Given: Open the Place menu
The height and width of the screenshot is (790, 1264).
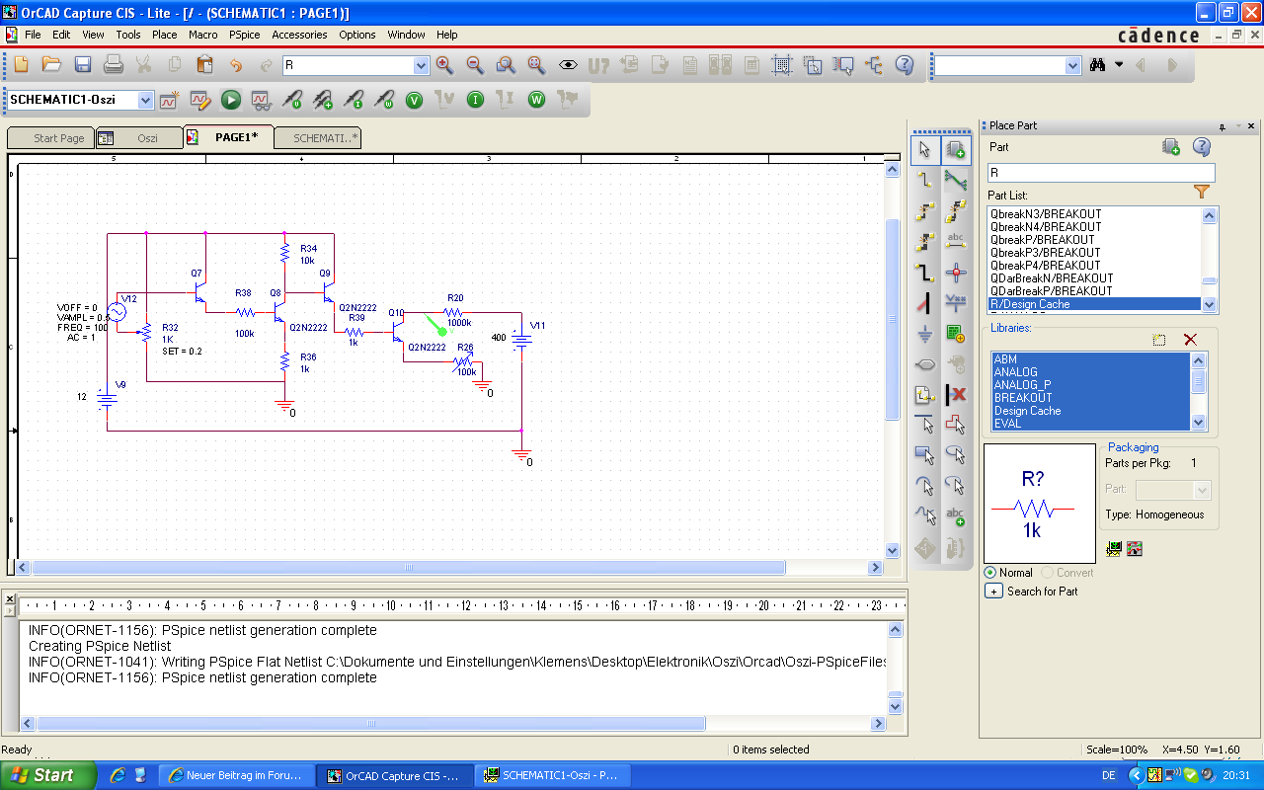Looking at the screenshot, I should click(165, 35).
